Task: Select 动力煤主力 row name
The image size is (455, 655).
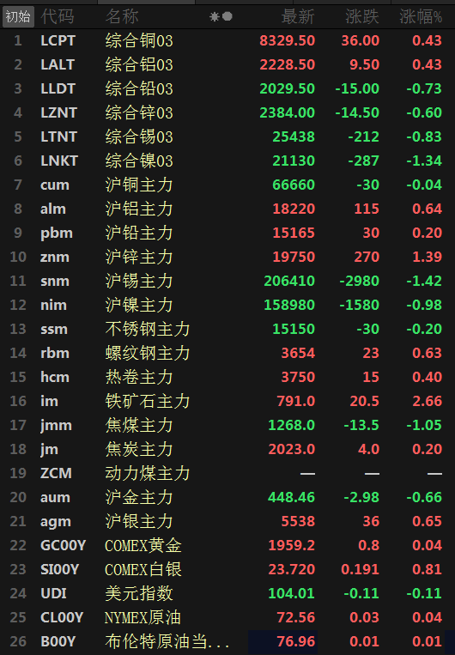Action: pyautogui.click(x=148, y=473)
